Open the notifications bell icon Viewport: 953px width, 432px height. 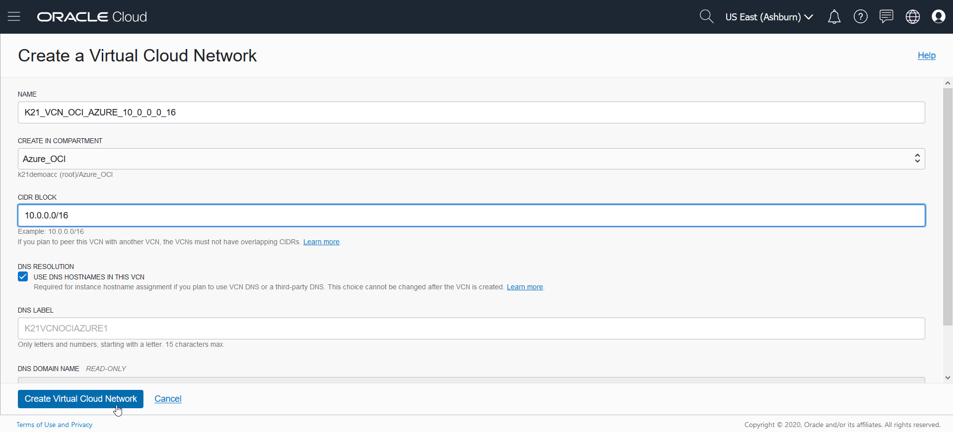[834, 17]
